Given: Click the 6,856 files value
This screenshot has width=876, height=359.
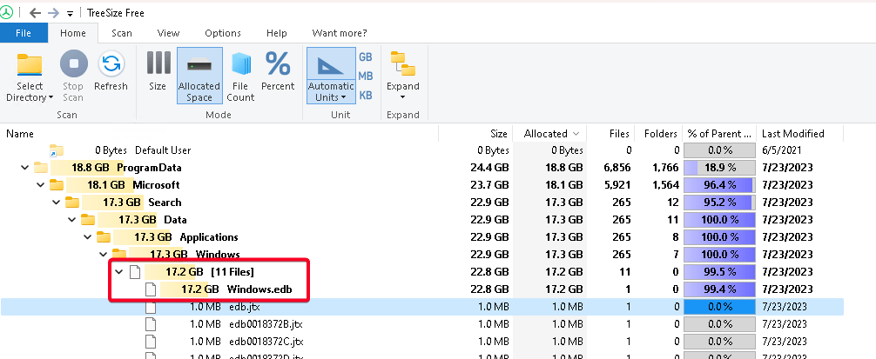Looking at the screenshot, I should coord(618,168).
